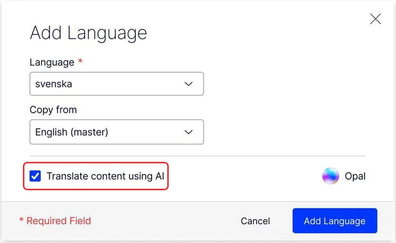Click the divider line above the checkbox

tap(198, 156)
